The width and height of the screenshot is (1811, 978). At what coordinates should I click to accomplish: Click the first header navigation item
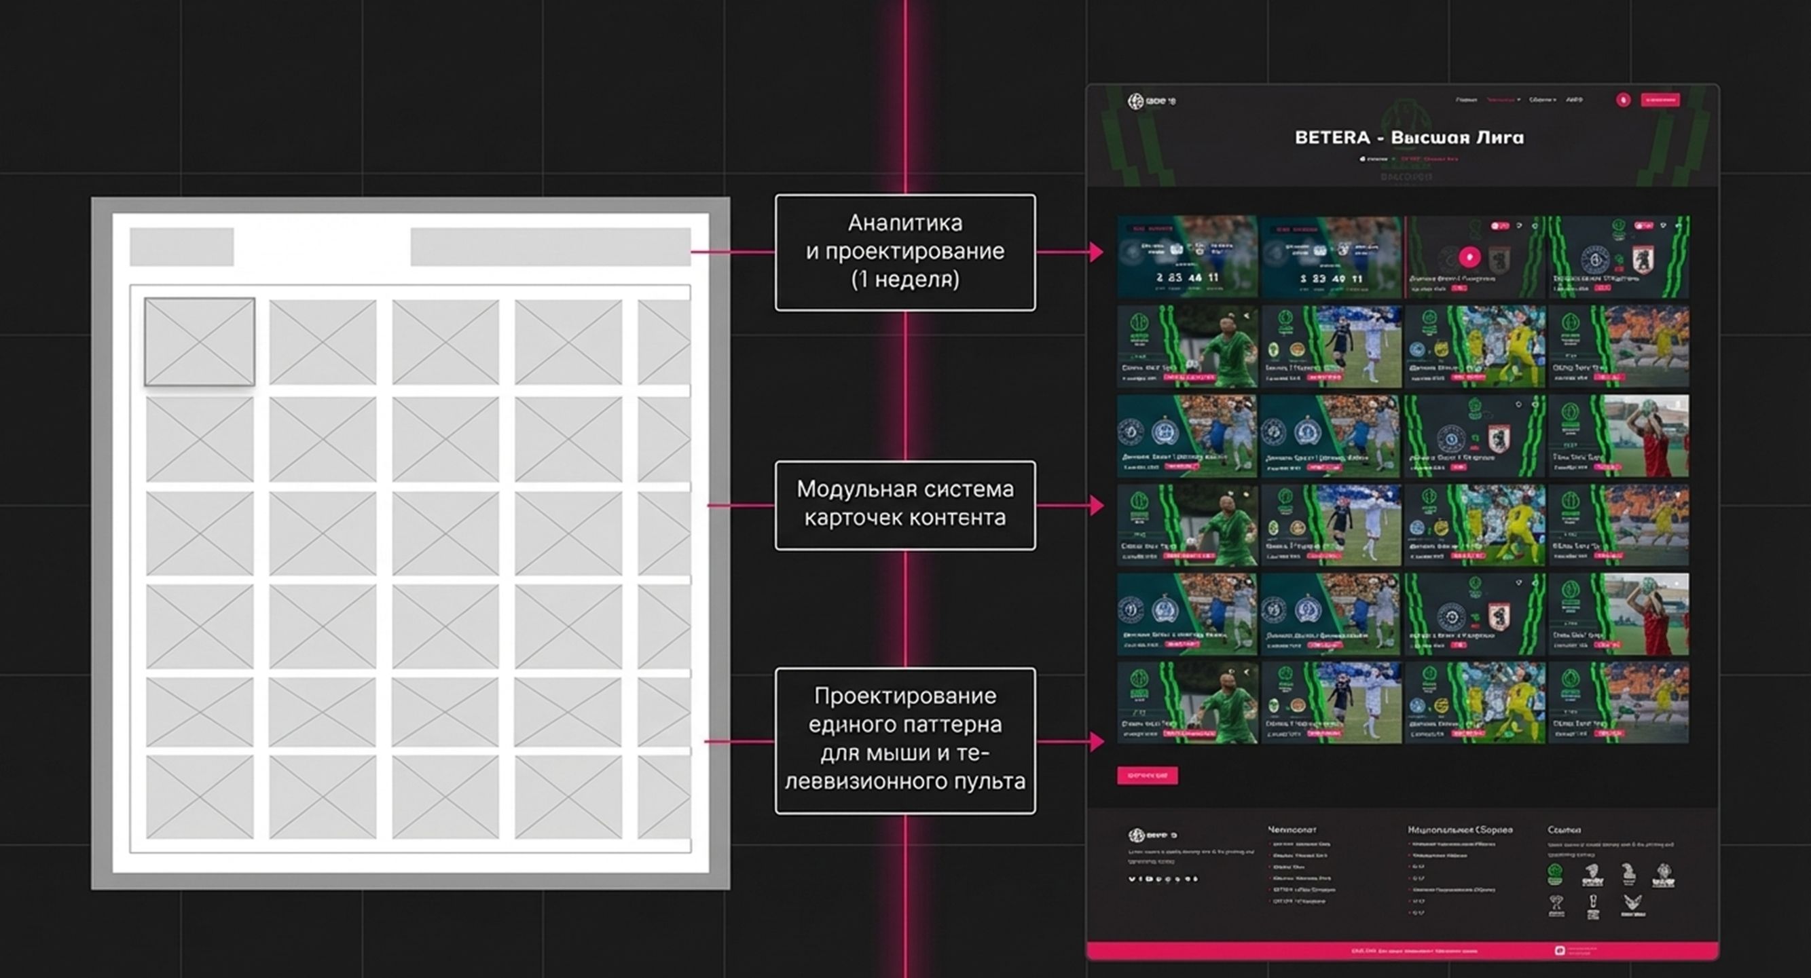(1466, 100)
